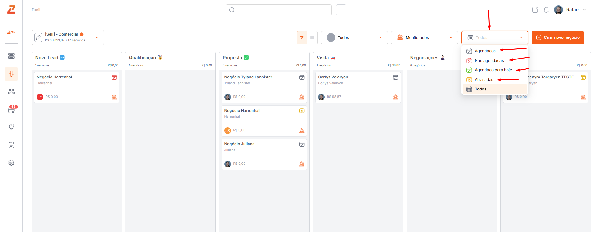Click the orange status dot beside Comercial
This screenshot has width=594, height=232.
click(81, 34)
